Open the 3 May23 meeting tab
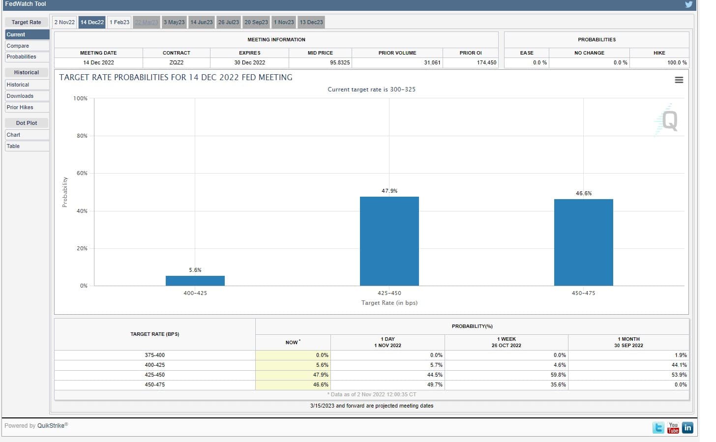The image size is (716, 442). [174, 22]
